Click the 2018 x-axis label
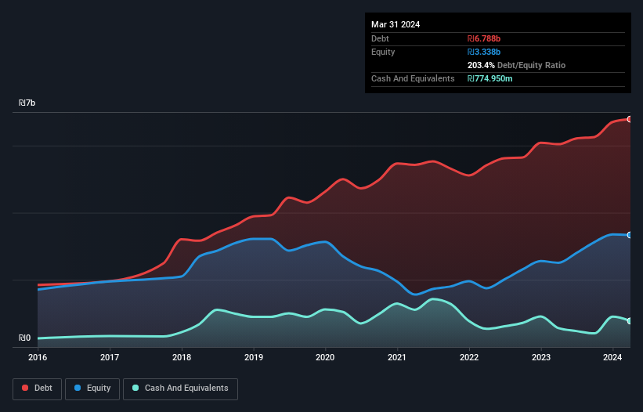 pyautogui.click(x=182, y=357)
